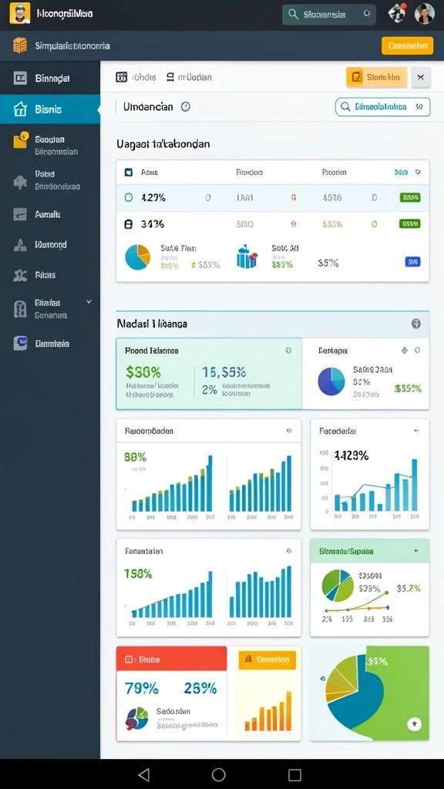444x789 pixels.
Task: Toggle the checkbox in table header
Action: pyautogui.click(x=129, y=172)
